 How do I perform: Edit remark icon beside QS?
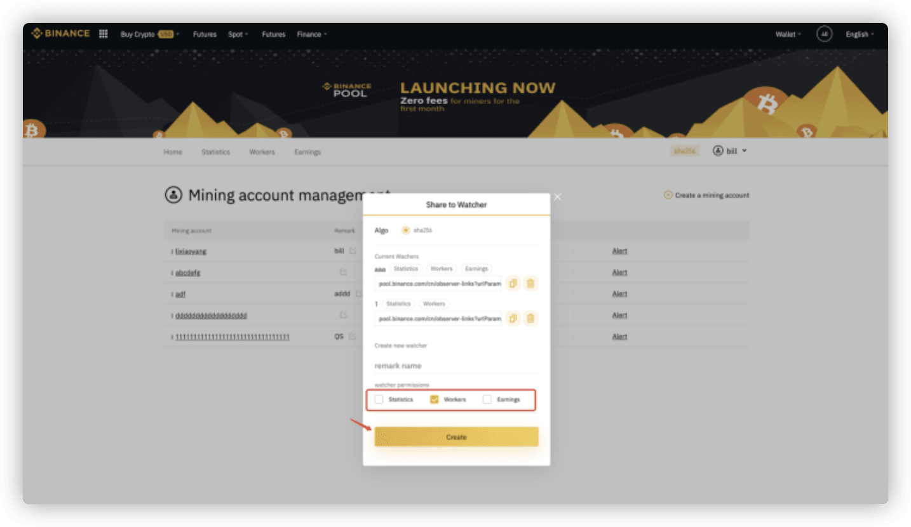click(x=352, y=337)
